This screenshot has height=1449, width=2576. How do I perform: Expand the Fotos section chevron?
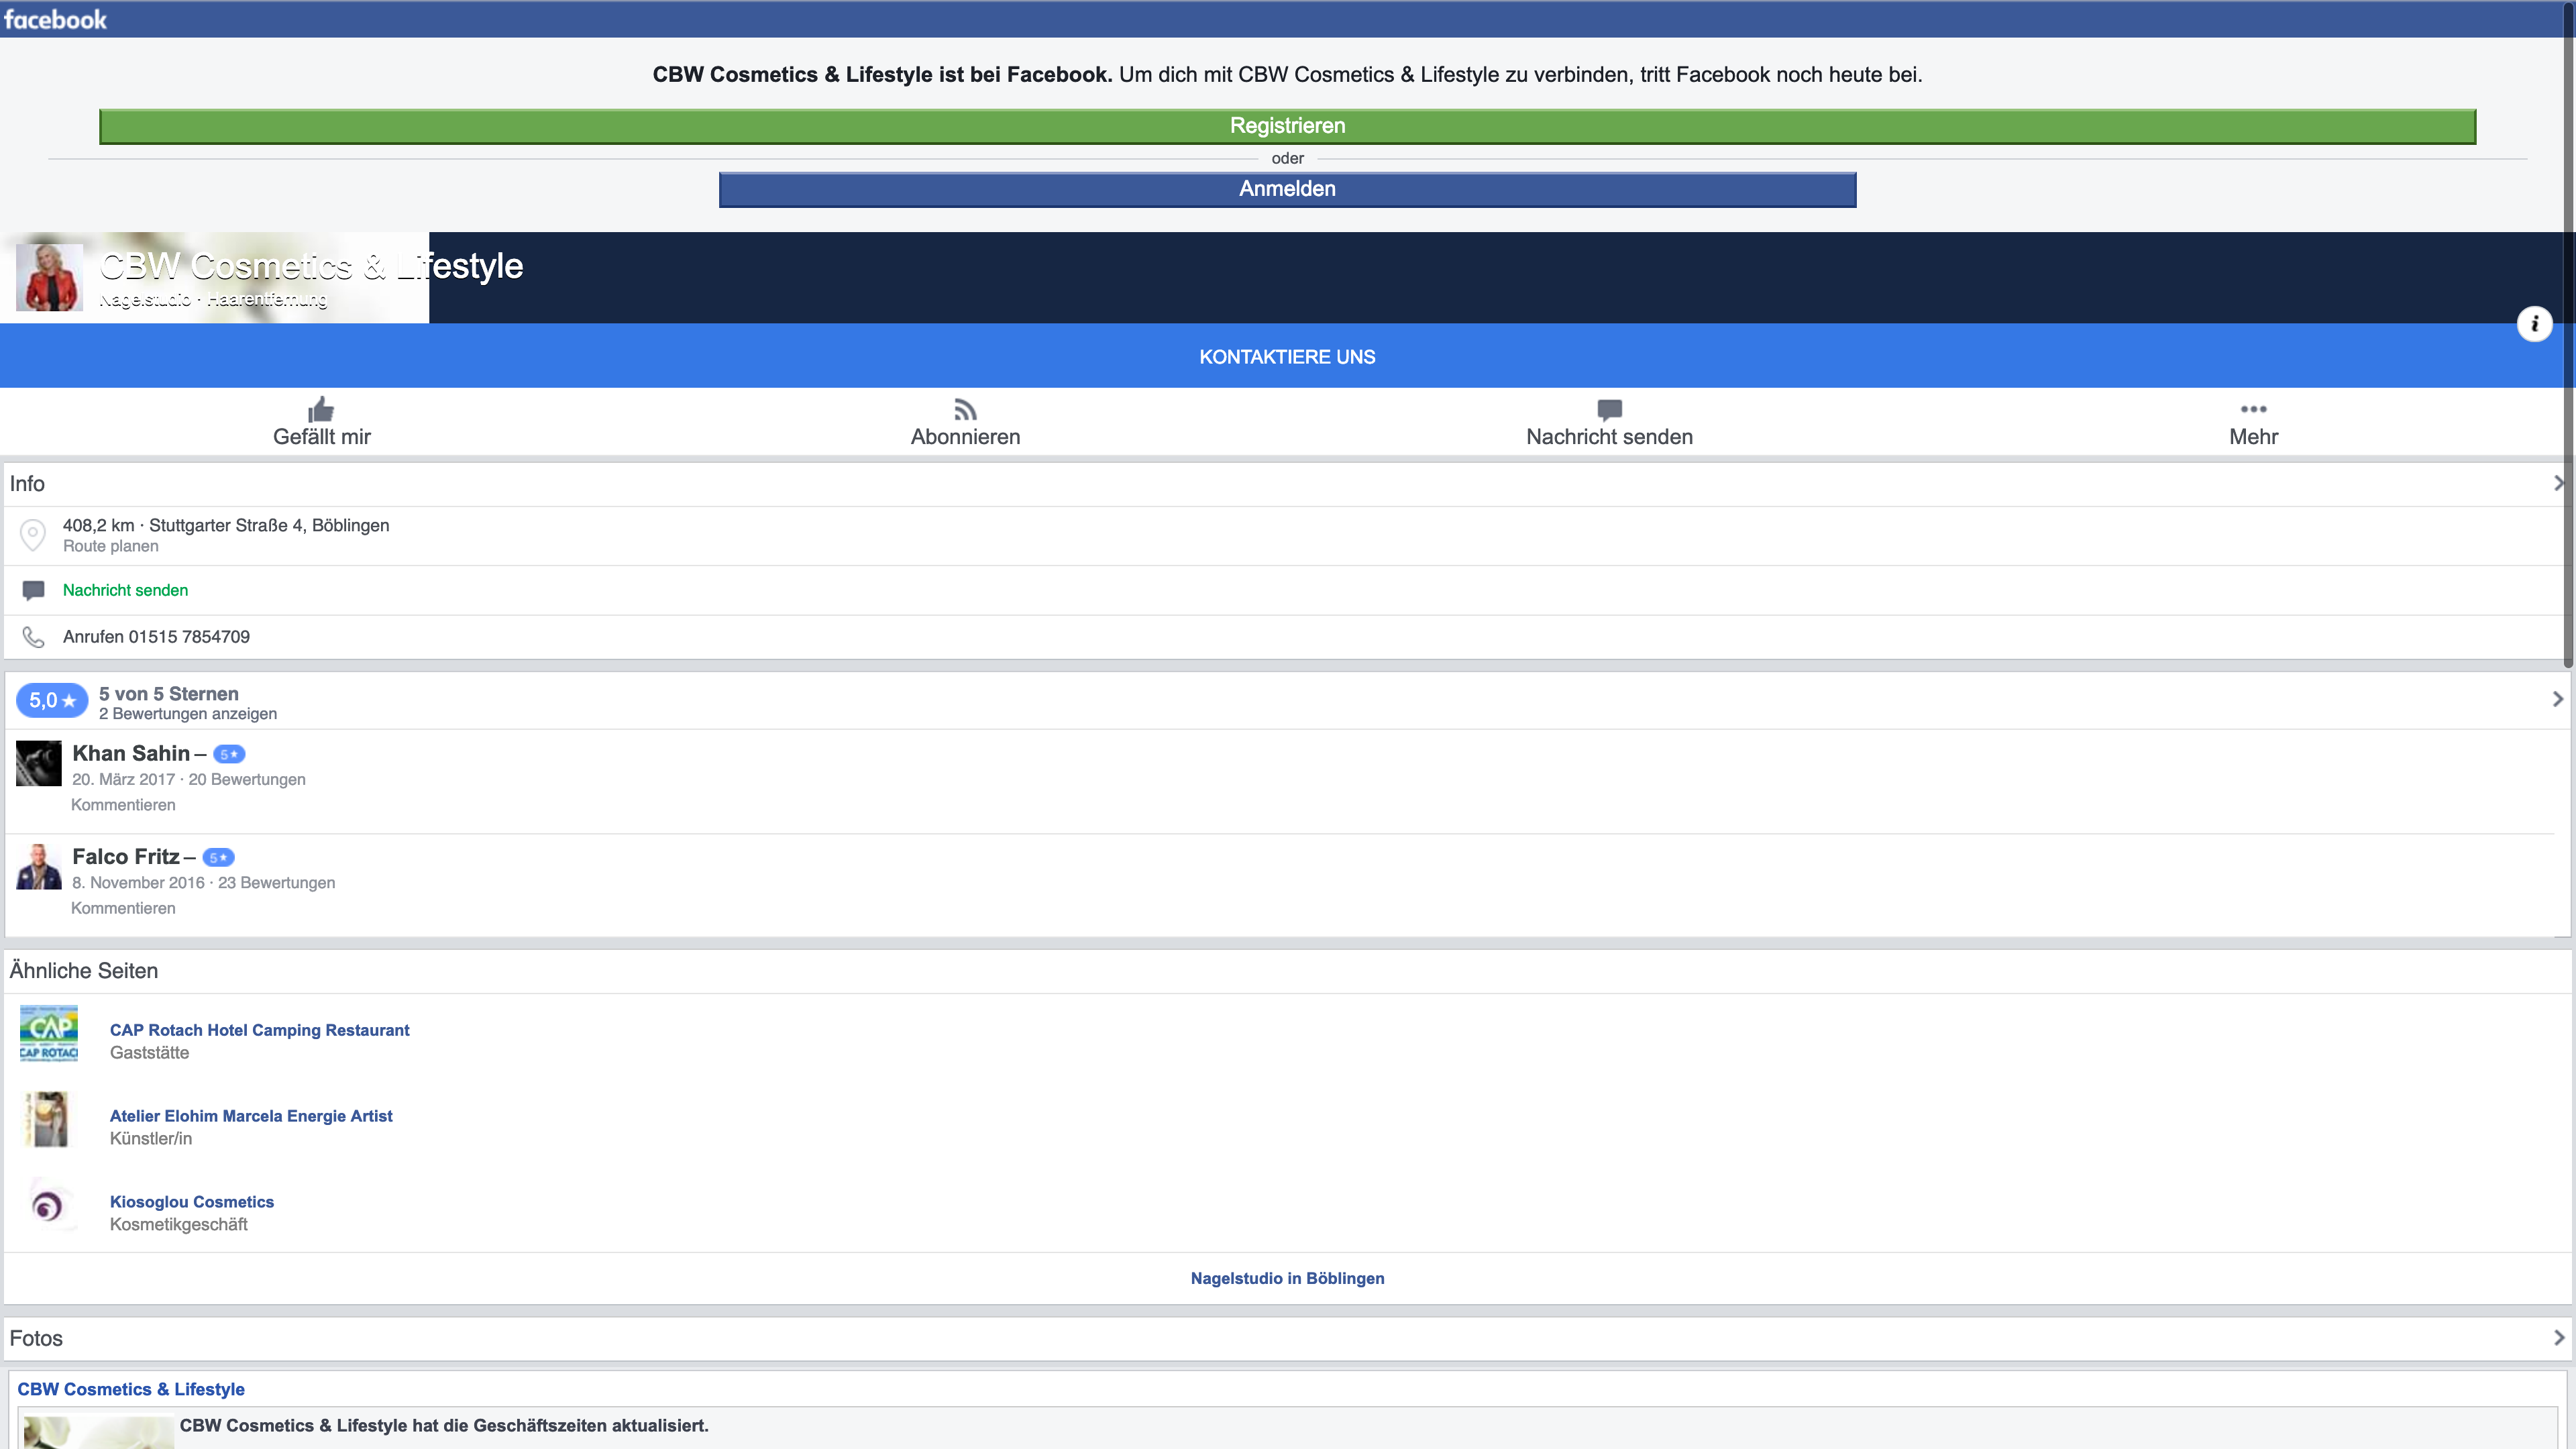(2558, 1338)
